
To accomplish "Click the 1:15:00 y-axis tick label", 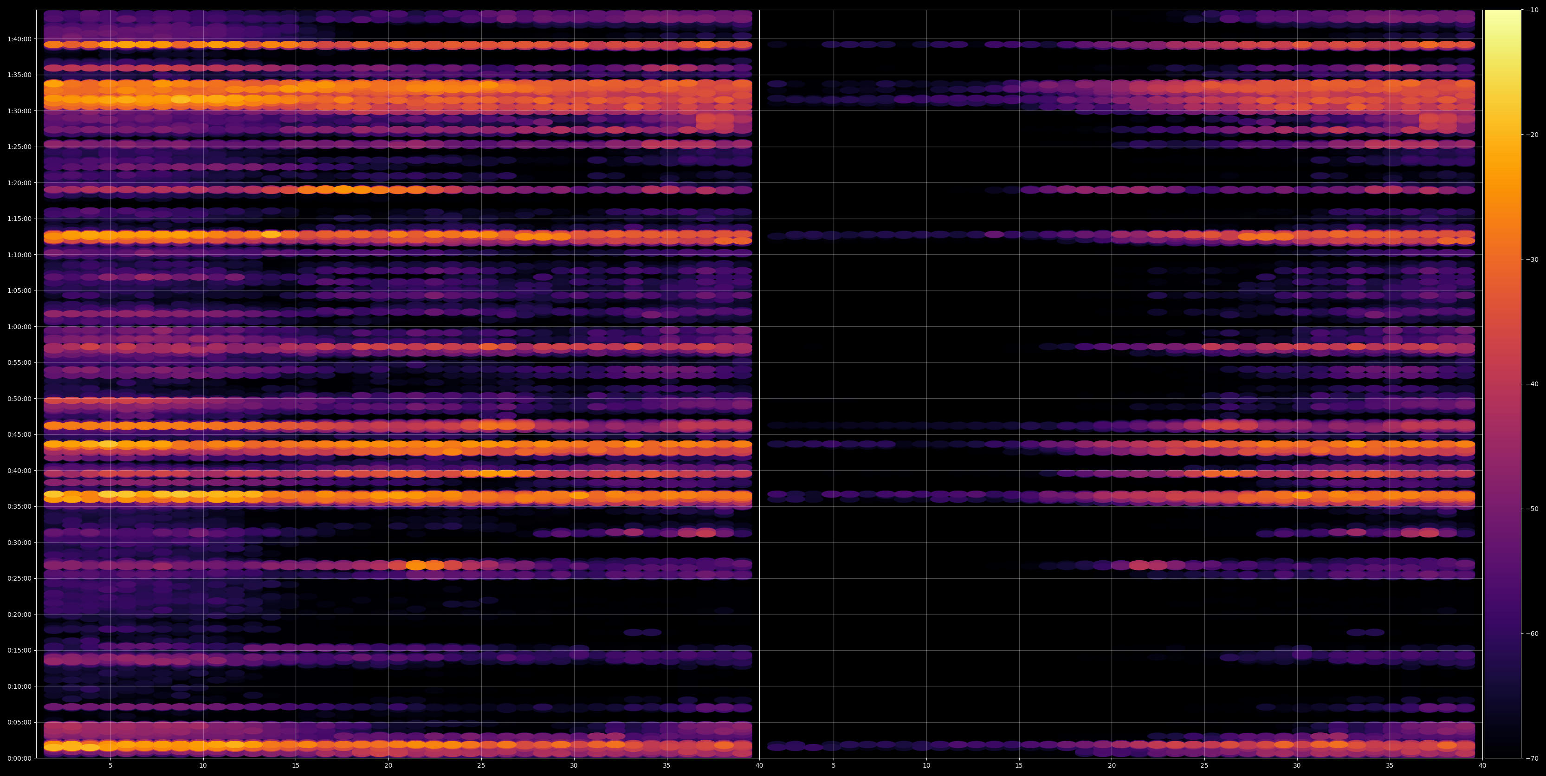I will [19, 219].
